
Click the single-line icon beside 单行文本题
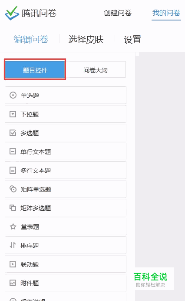13,152
